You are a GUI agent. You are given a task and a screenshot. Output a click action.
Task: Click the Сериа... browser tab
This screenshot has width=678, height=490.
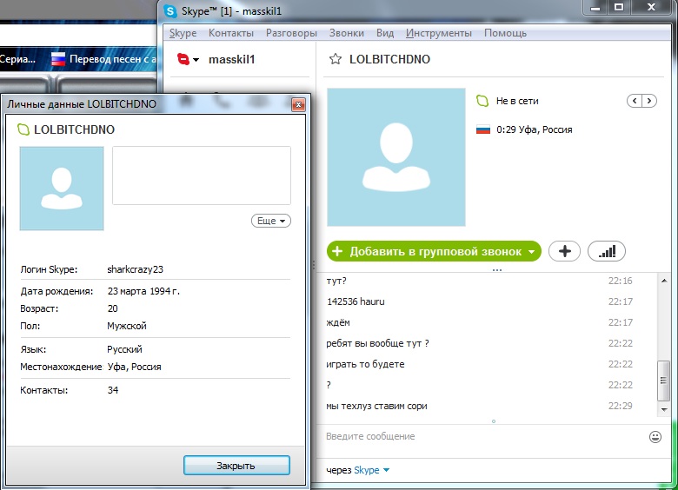click(18, 59)
